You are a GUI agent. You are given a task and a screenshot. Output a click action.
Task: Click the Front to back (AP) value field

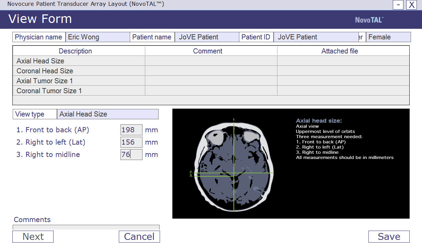(131, 130)
